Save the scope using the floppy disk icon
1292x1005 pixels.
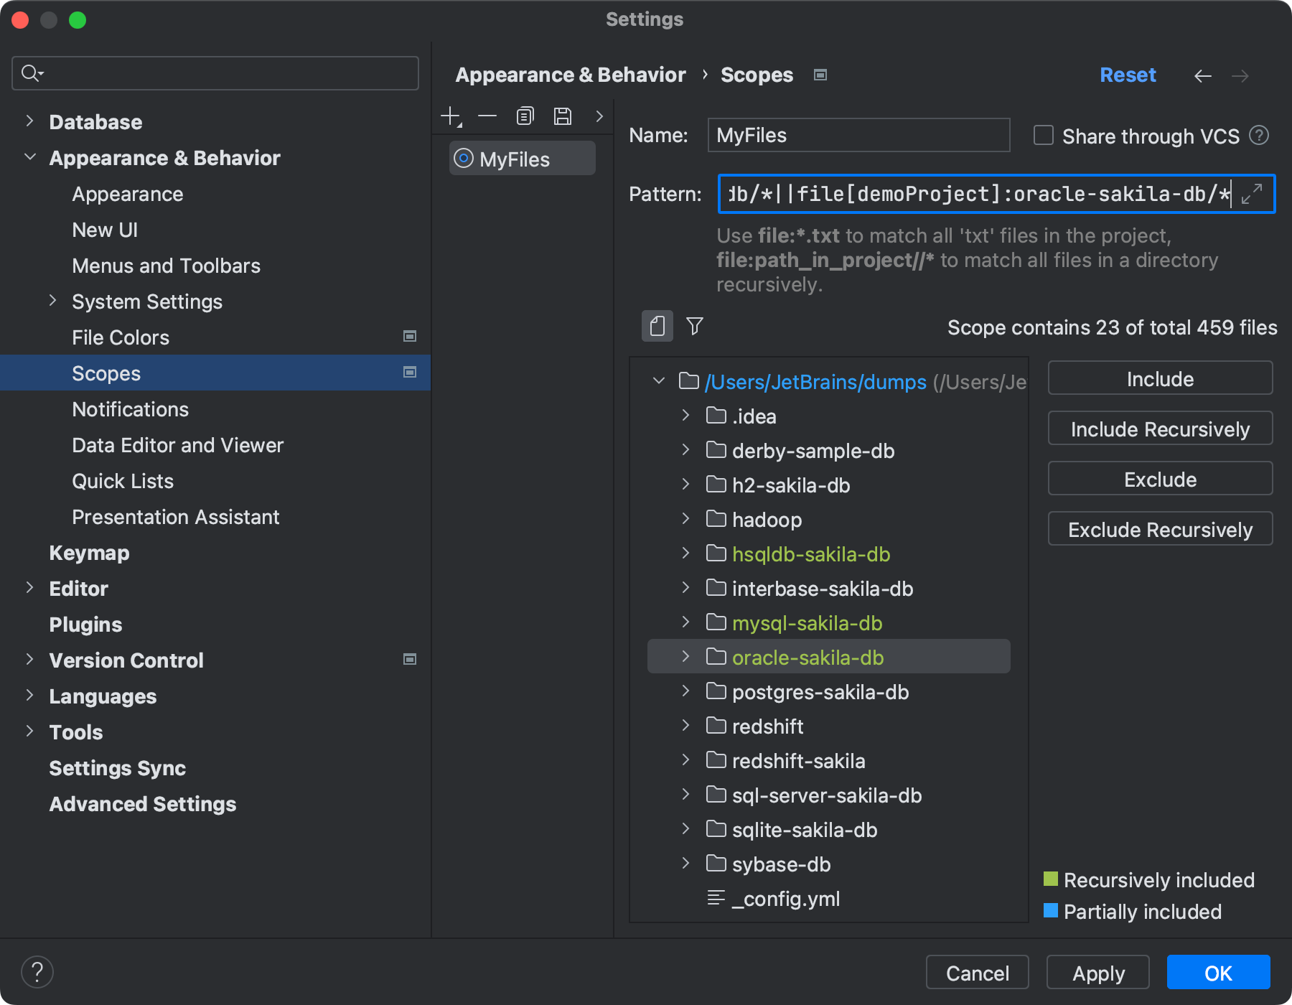tap(563, 116)
